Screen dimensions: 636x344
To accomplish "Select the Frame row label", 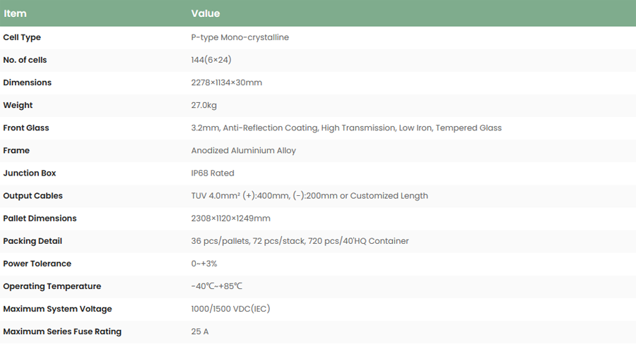I will 16,150.
